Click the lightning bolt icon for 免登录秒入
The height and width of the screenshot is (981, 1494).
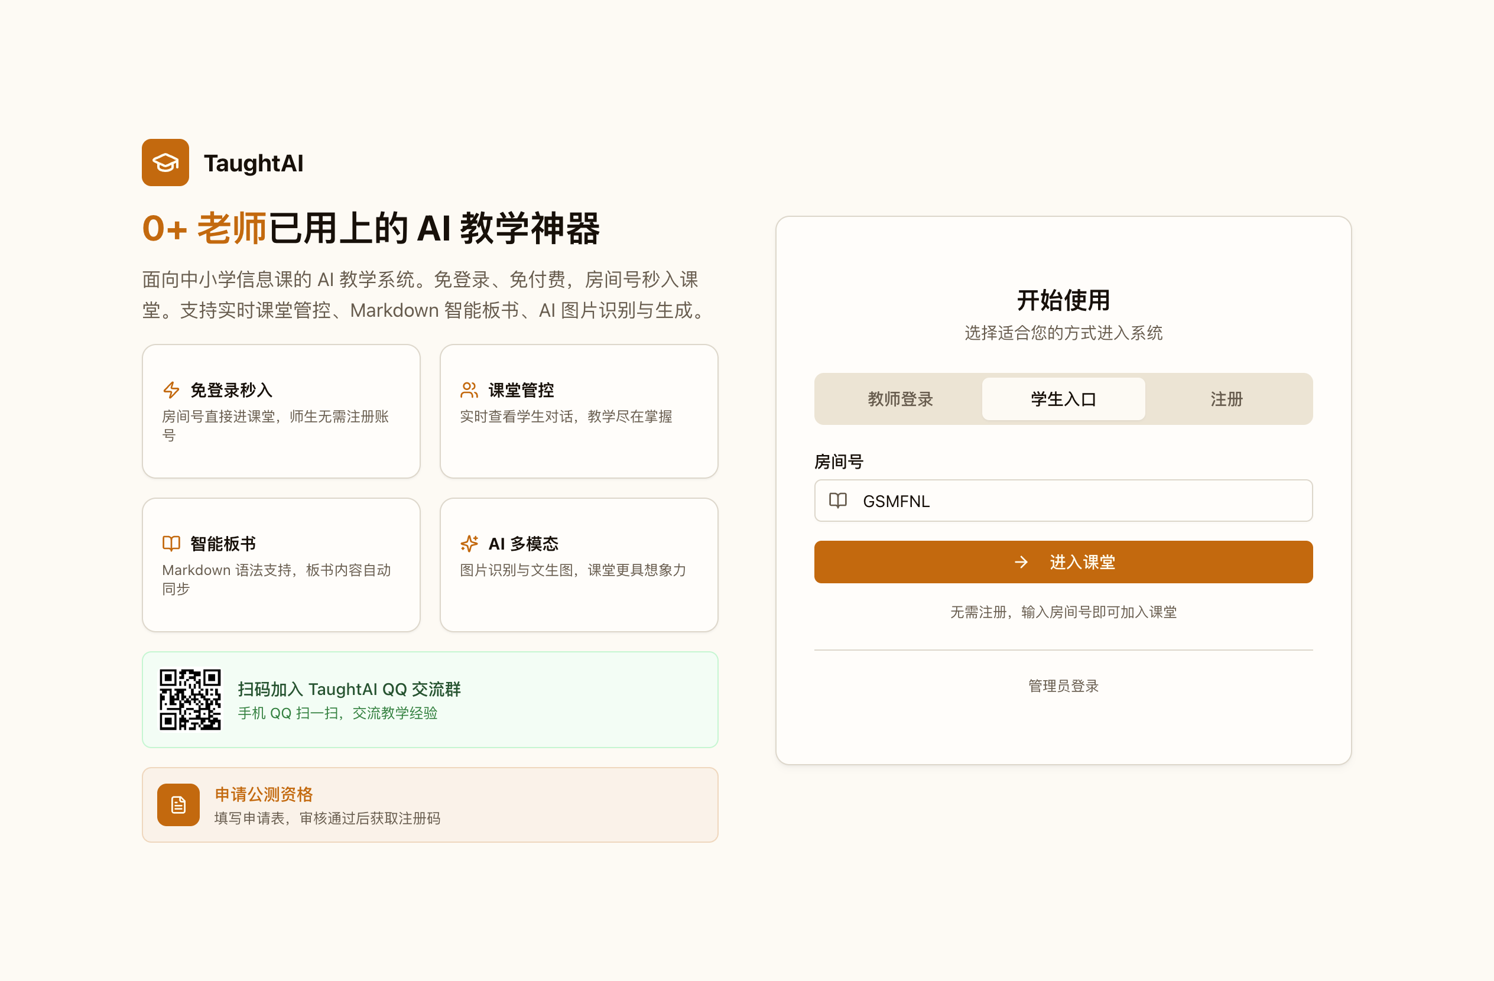point(171,390)
